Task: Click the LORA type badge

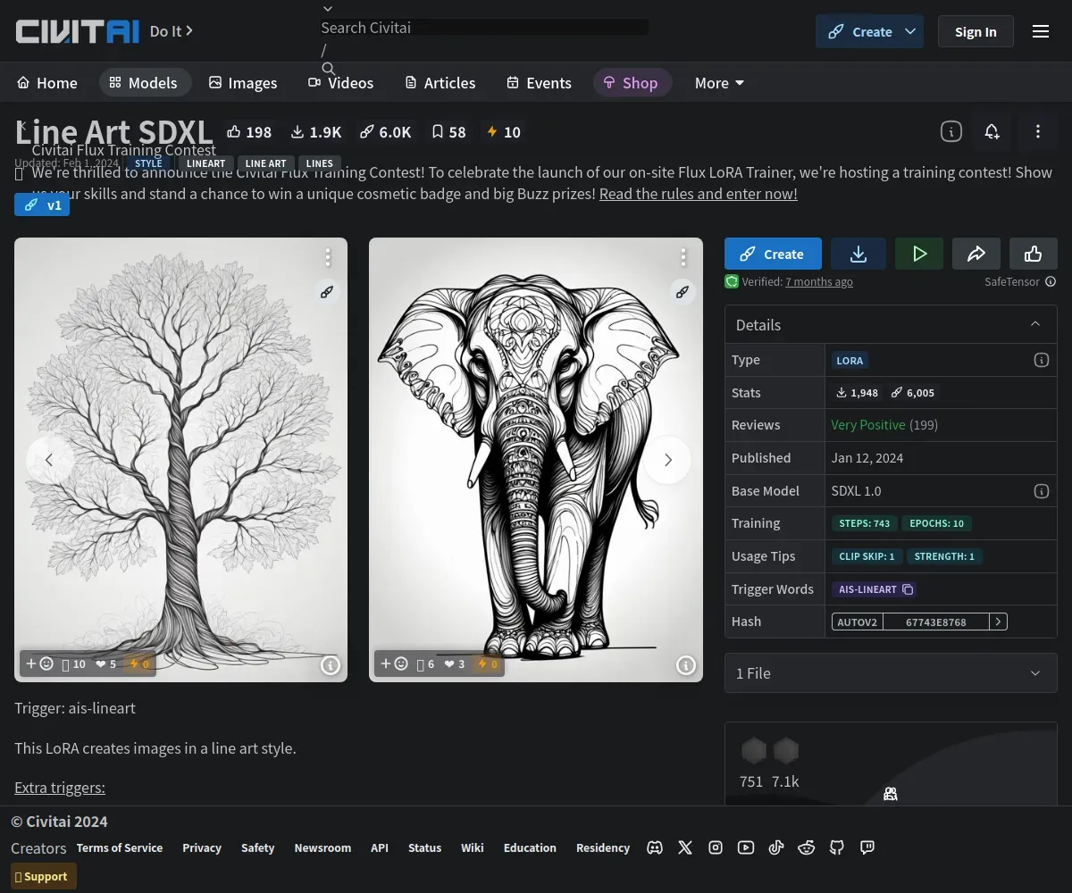Action: point(850,361)
